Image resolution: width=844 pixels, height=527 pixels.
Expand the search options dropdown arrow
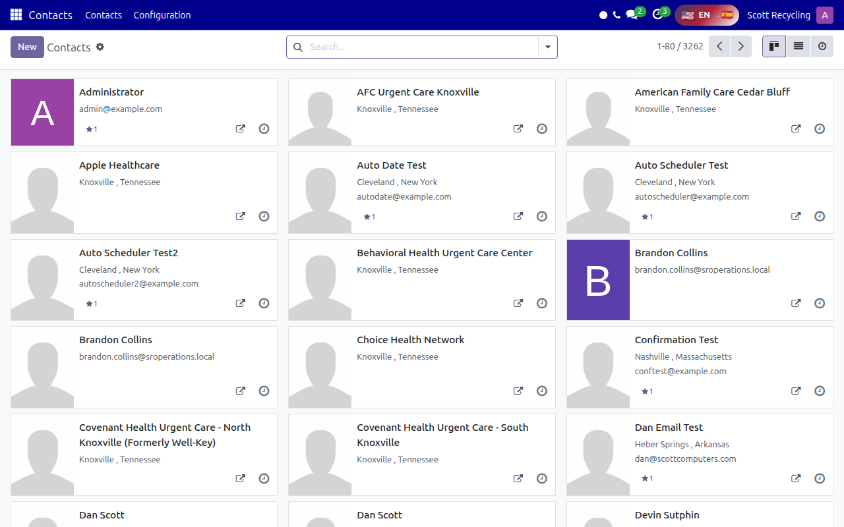(x=548, y=47)
